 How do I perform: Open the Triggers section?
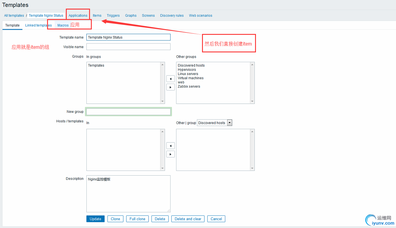point(113,15)
